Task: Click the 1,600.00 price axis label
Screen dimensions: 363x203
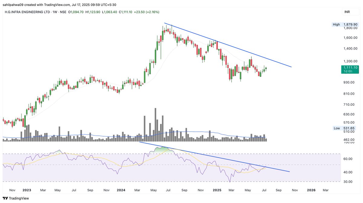Action: (x=350, y=38)
